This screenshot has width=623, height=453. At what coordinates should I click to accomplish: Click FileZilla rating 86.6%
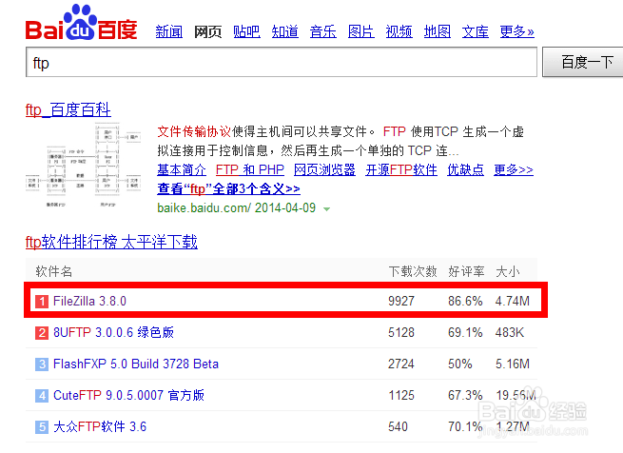tap(465, 301)
